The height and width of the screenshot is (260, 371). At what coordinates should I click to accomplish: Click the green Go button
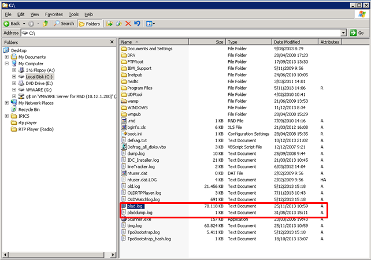click(x=357, y=33)
